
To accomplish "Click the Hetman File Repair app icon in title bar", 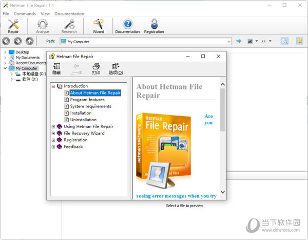I will click(x=6, y=5).
